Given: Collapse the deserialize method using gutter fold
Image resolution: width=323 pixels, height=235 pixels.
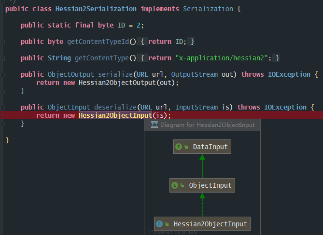Looking at the screenshot, I should 2,108.
